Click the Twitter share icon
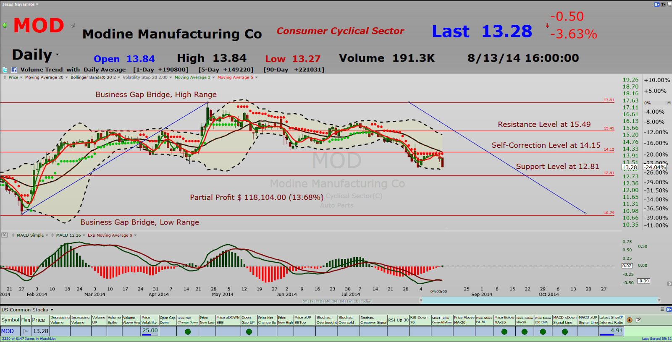 tap(5, 70)
